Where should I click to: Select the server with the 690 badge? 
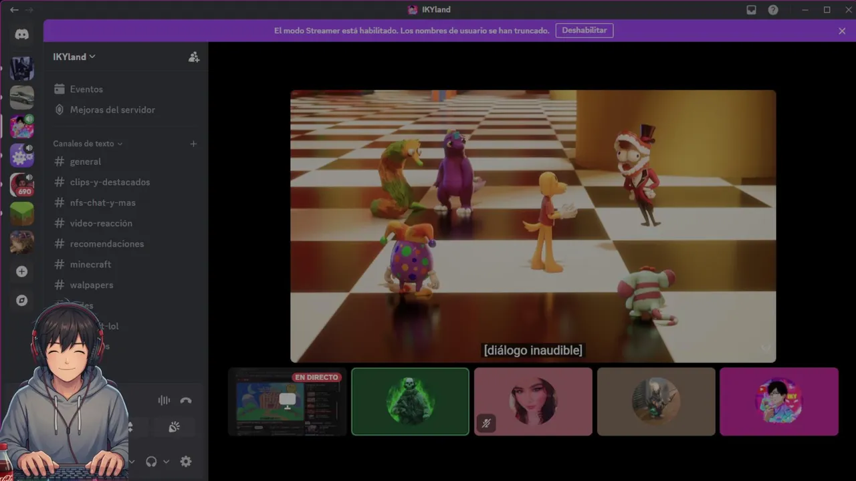pyautogui.click(x=22, y=184)
